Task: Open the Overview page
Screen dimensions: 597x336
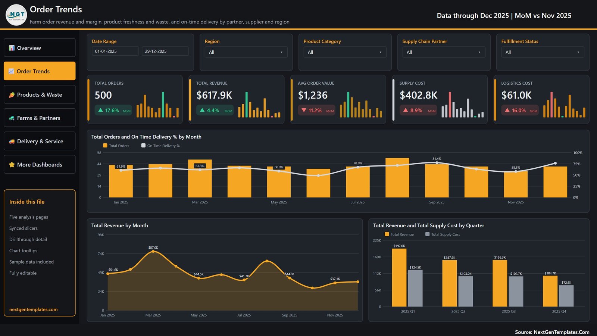Action: coord(40,48)
